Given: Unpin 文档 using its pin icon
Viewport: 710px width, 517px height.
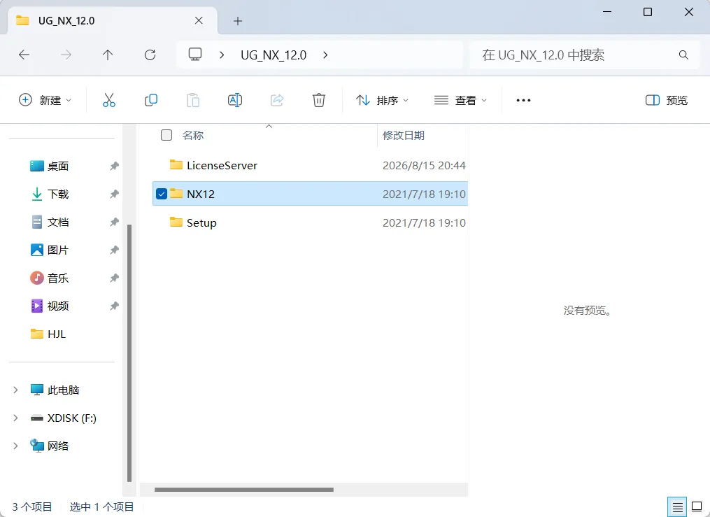Looking at the screenshot, I should [114, 222].
